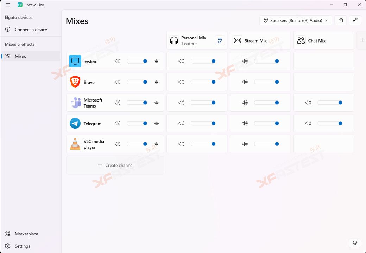The width and height of the screenshot is (366, 253).
Task: Click the share/export icon in header
Action: click(x=341, y=20)
